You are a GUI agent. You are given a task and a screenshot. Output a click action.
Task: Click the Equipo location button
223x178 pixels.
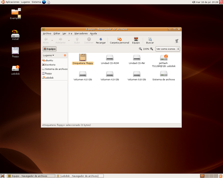[x=49, y=49]
